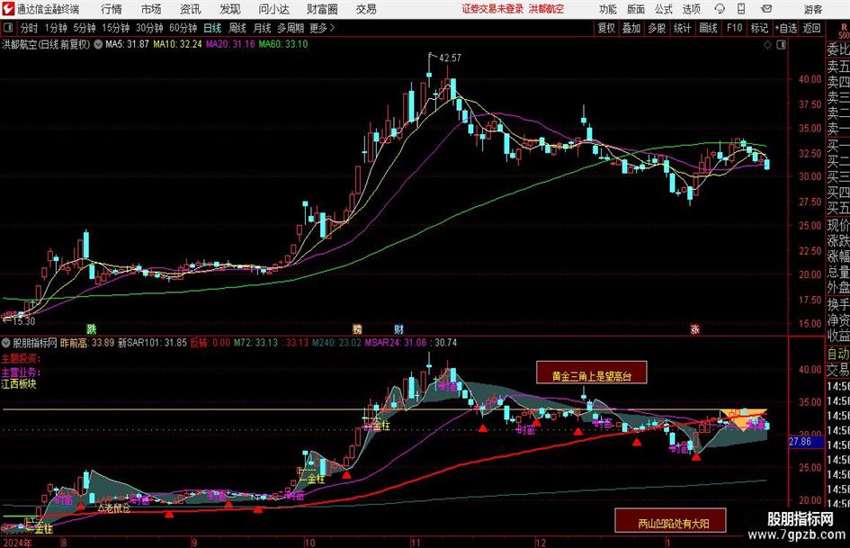Click the 跌 marker on the price chart
The width and height of the screenshot is (850, 548).
(x=92, y=328)
